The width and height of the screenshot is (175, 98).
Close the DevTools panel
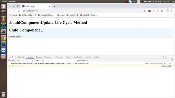click(173, 57)
